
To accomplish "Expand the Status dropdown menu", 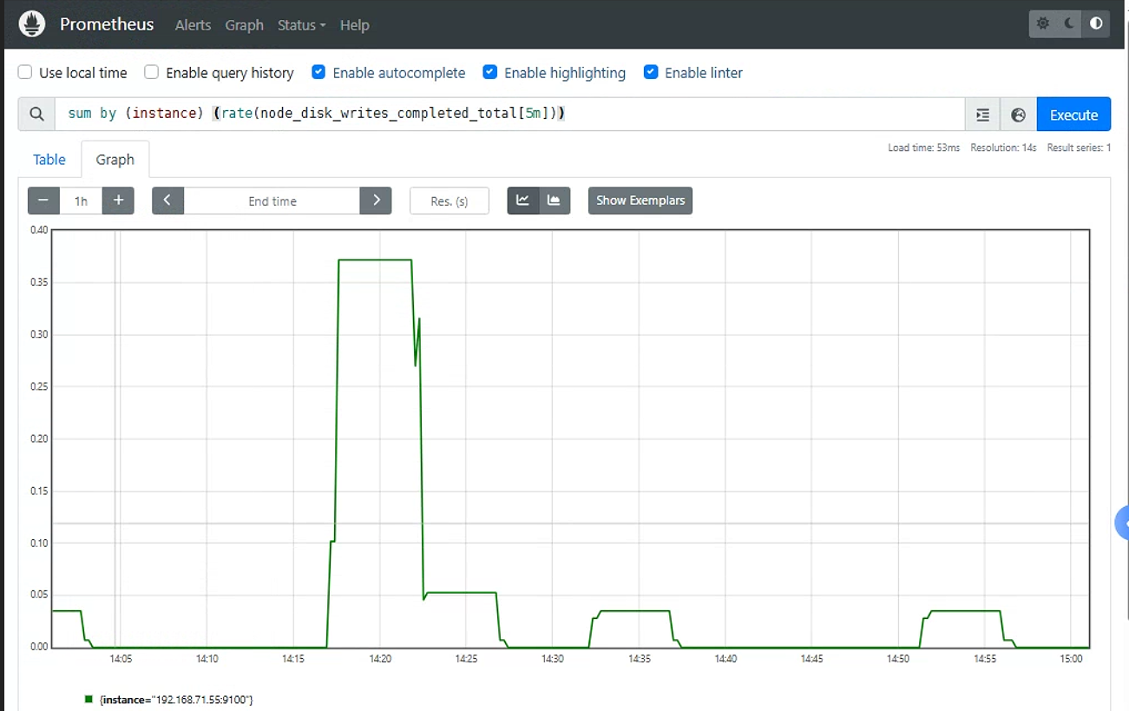I will [301, 25].
